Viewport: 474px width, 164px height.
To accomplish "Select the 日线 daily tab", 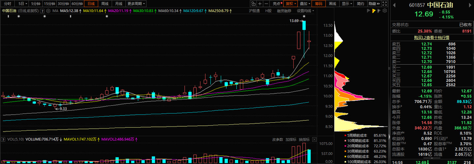I will click(91, 4).
